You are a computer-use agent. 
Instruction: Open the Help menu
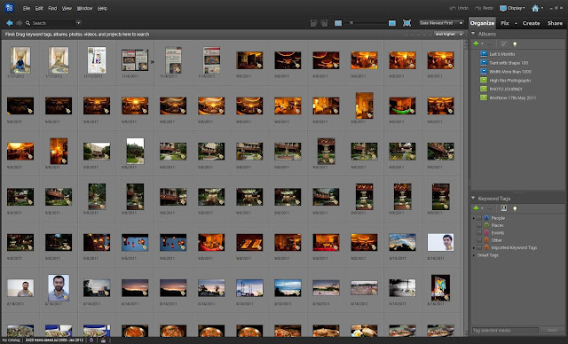pos(103,8)
